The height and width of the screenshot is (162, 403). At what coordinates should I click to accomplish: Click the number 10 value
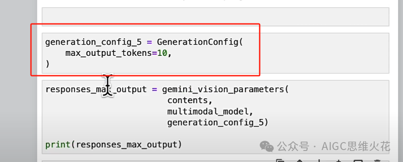[162, 53]
